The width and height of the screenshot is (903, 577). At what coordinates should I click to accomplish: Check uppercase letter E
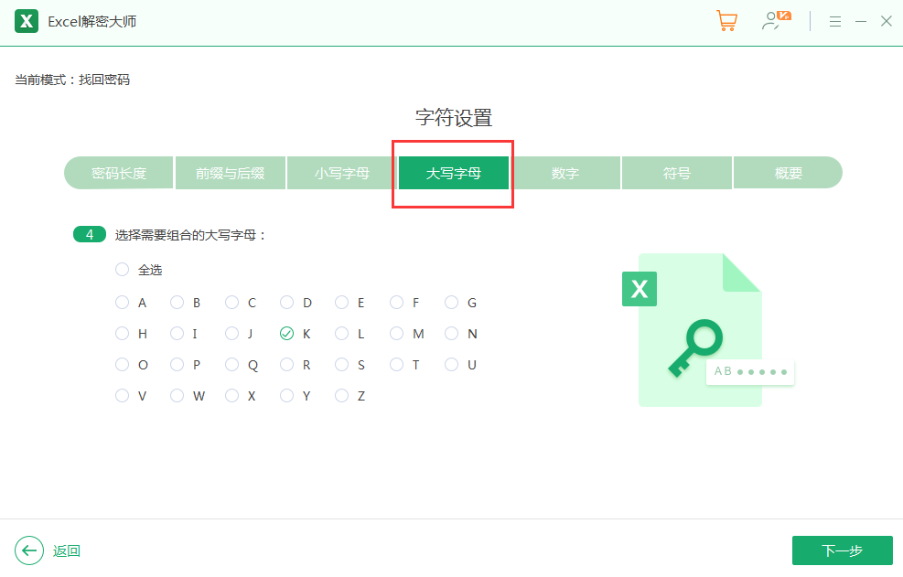(x=341, y=303)
